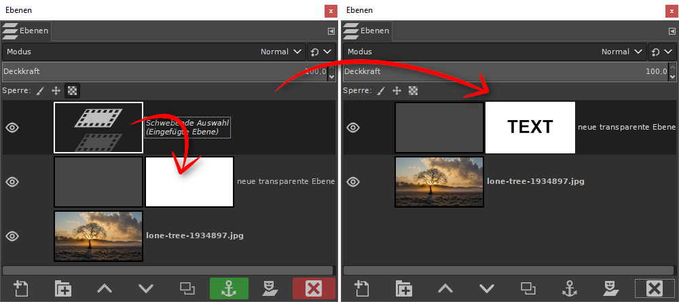Image resolution: width=679 pixels, height=302 pixels.
Task: Add layer mask in left Ebenen panel
Action: (272, 288)
